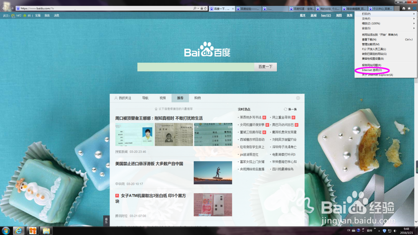Click the IE Home icon

click(404, 8)
